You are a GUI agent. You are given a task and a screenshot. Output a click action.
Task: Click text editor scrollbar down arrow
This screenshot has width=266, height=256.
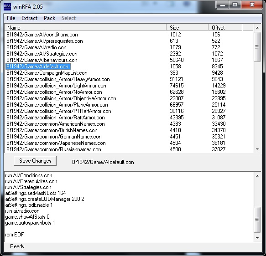coord(257,238)
